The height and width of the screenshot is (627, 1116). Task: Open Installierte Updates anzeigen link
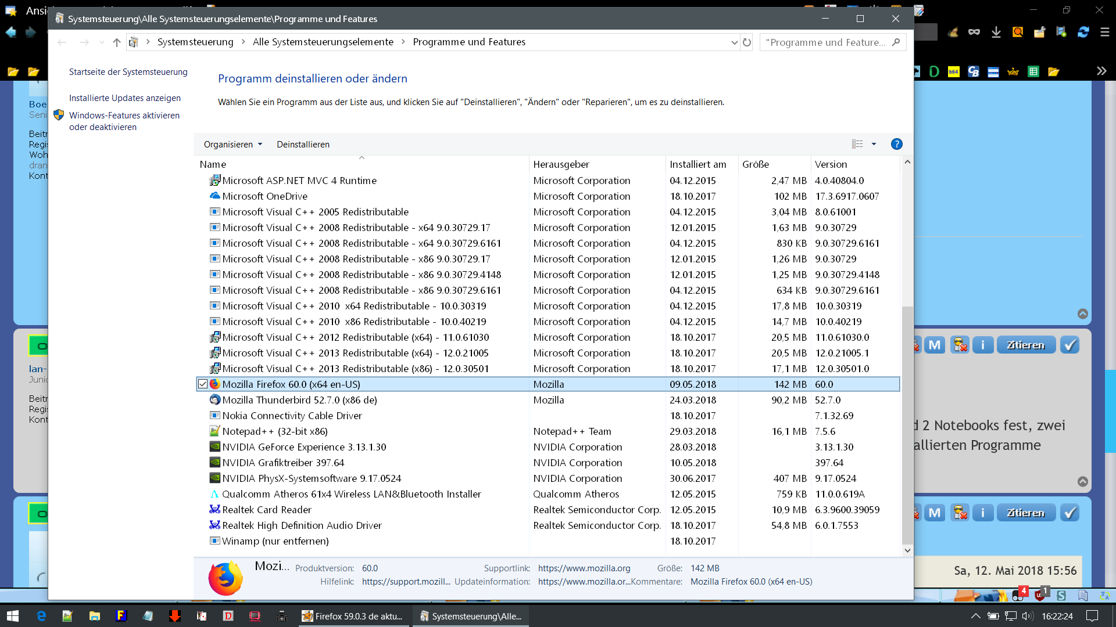[x=124, y=98]
